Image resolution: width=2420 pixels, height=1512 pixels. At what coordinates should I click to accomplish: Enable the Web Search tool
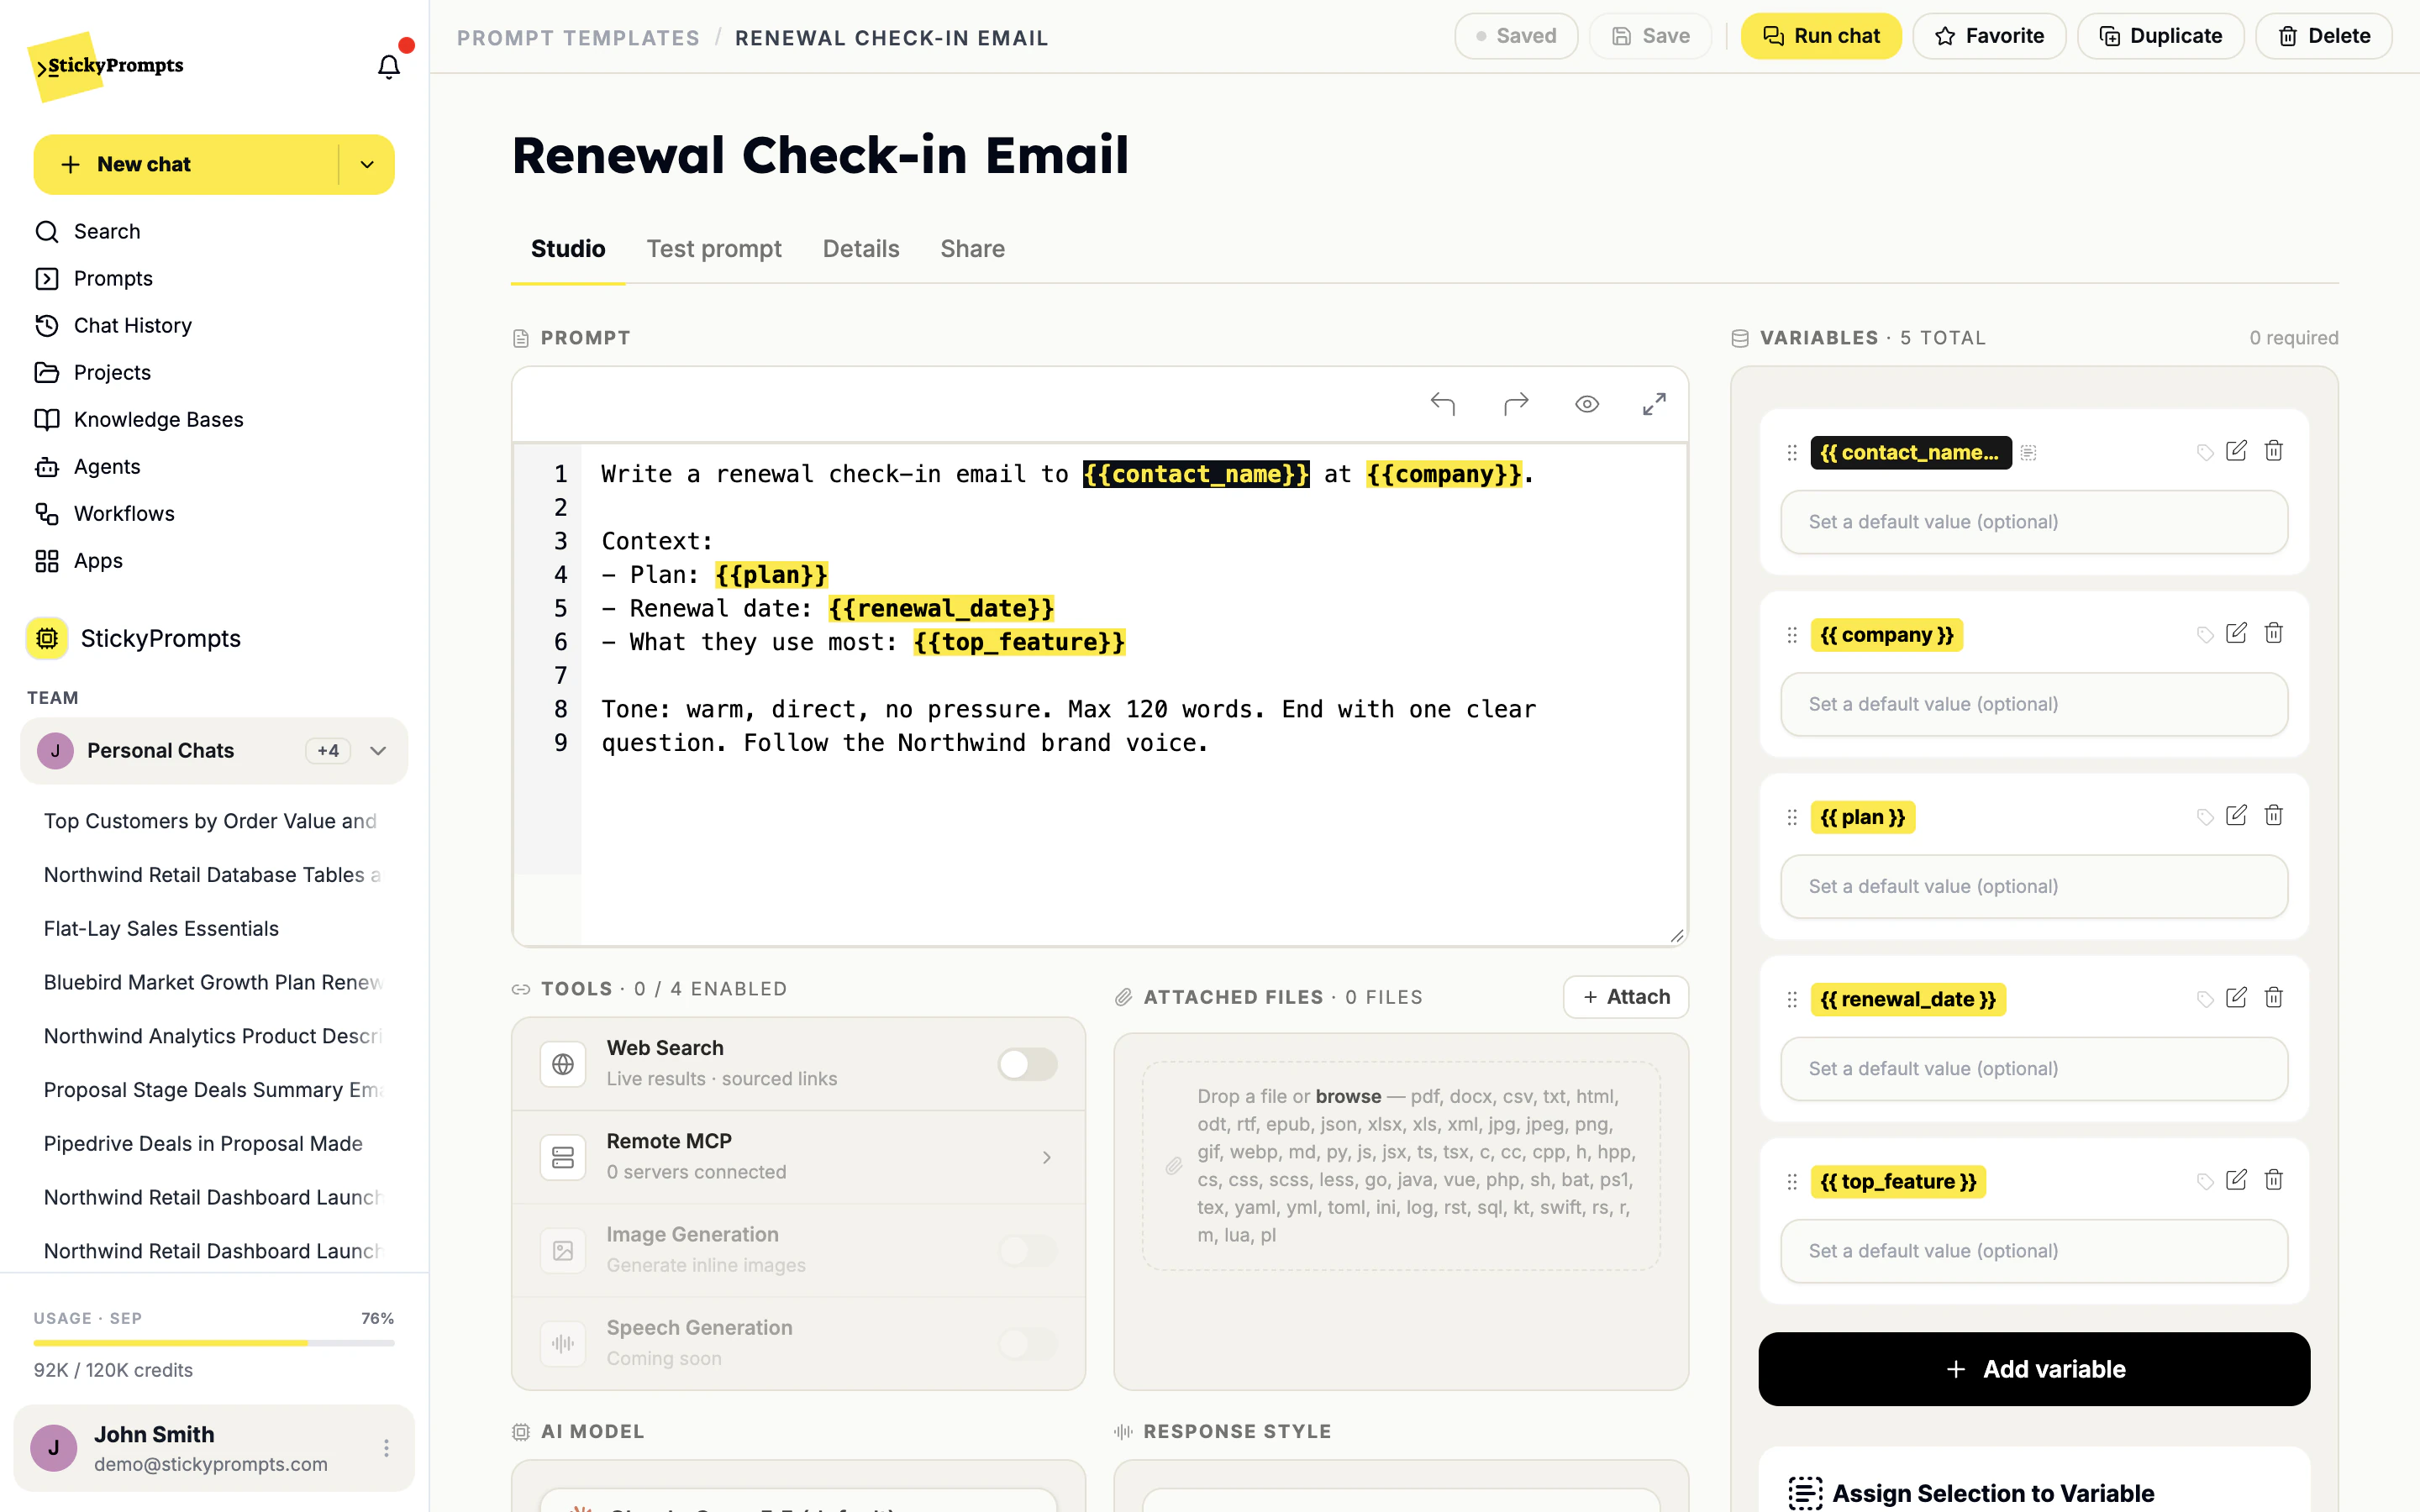pos(1027,1064)
